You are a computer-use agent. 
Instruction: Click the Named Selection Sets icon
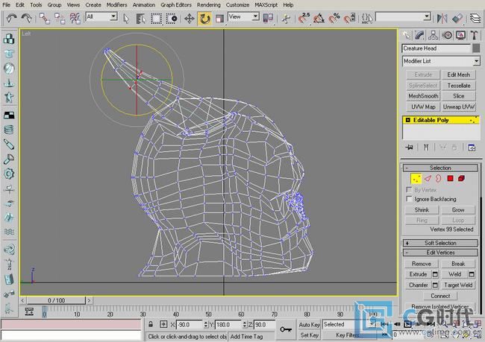tap(367, 18)
